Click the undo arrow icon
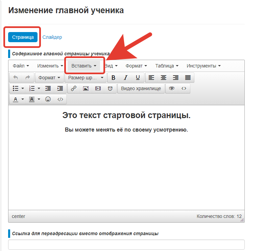Screen dimensions: 263x251 pyautogui.click(x=16, y=78)
